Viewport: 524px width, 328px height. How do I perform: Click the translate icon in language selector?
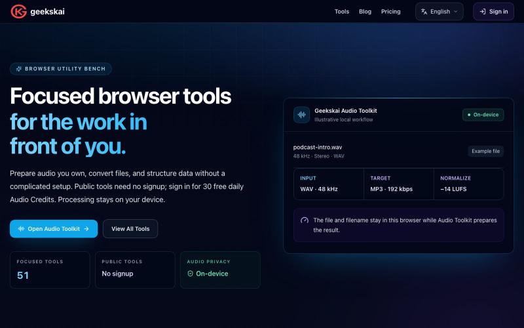pos(424,11)
